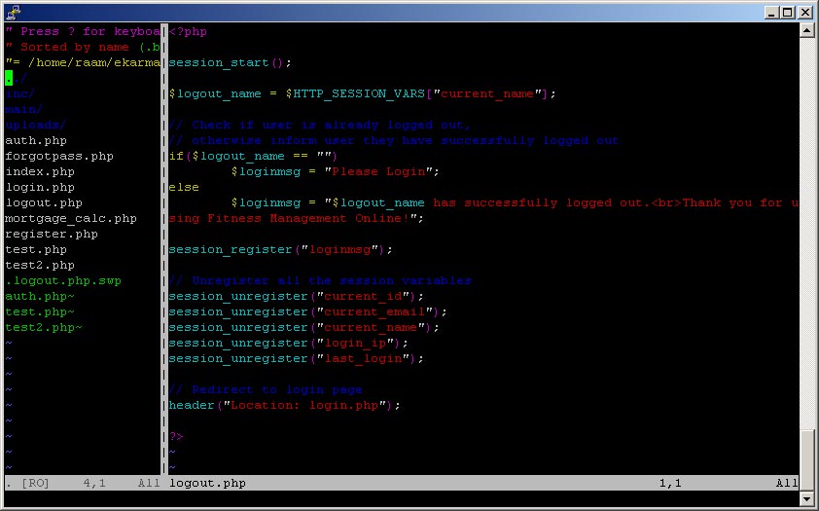The width and height of the screenshot is (819, 511).
Task: Select auth.php in the file list
Action: tap(36, 140)
